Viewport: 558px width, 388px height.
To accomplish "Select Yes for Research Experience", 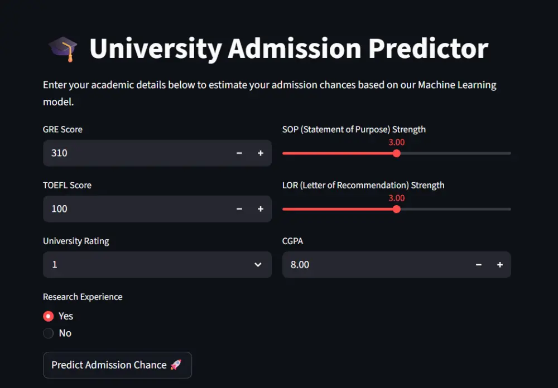I will coord(49,316).
